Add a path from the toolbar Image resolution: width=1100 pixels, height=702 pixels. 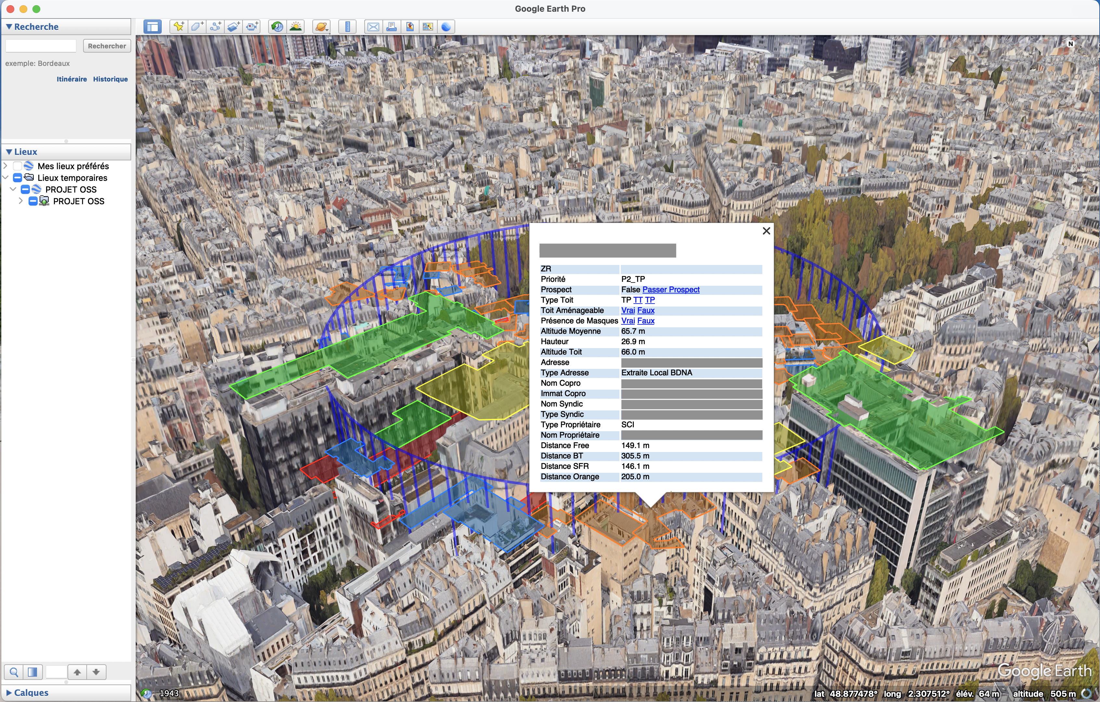[x=215, y=27]
